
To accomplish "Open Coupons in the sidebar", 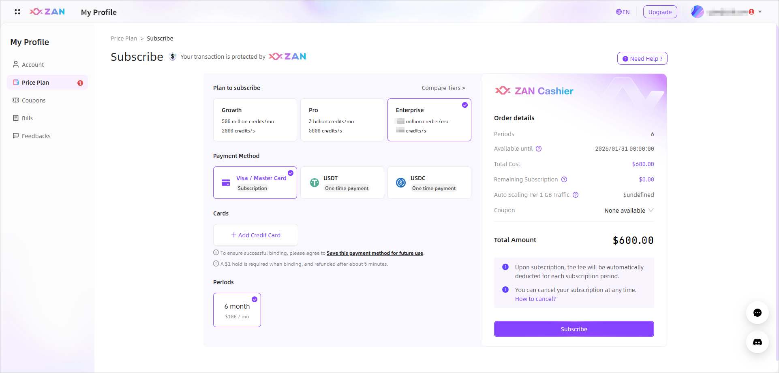I will coord(47,100).
